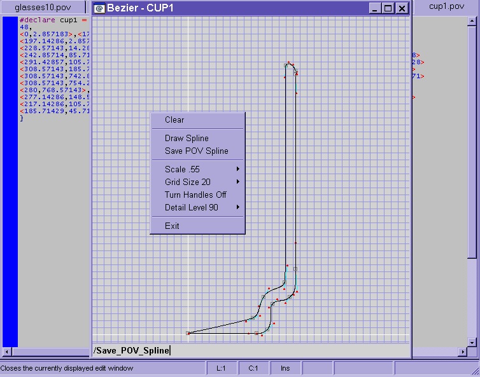The image size is (480, 377).
Task: Choose Save POV Spline from the menu
Action: click(x=196, y=151)
